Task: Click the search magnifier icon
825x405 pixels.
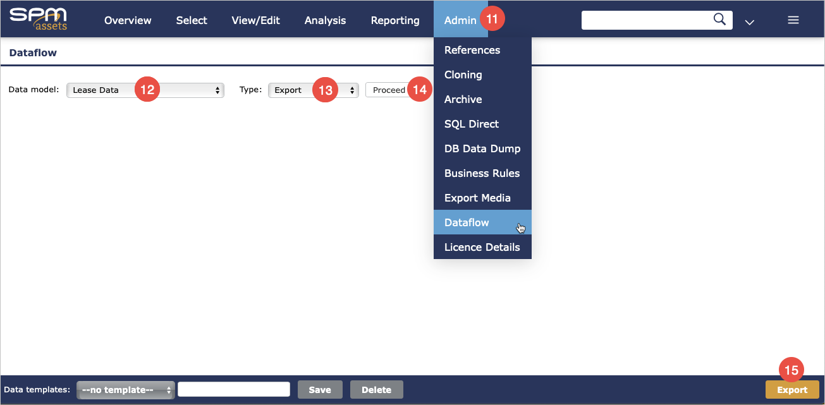Action: [x=719, y=20]
